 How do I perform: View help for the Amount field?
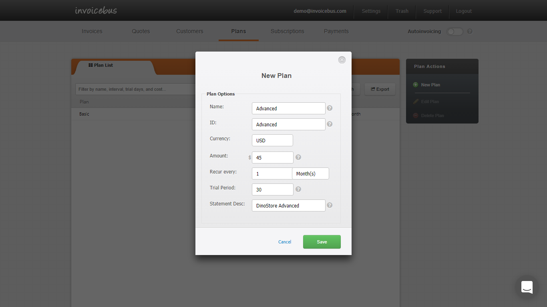[x=298, y=157]
